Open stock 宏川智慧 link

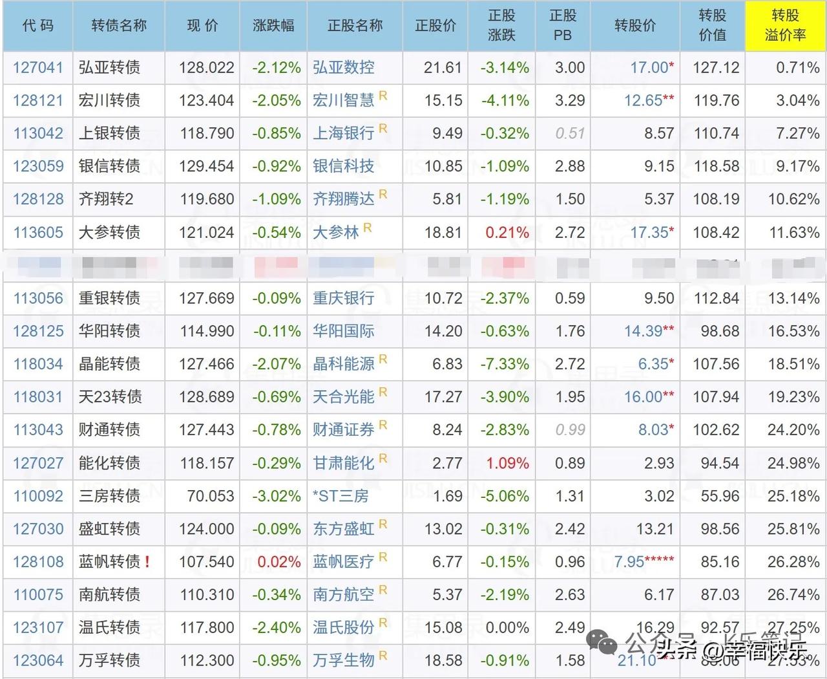(343, 100)
